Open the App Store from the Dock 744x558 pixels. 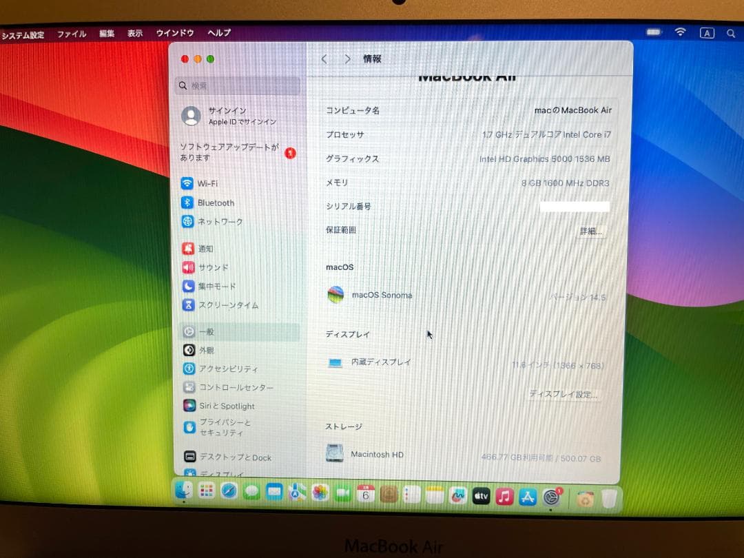[x=527, y=495]
